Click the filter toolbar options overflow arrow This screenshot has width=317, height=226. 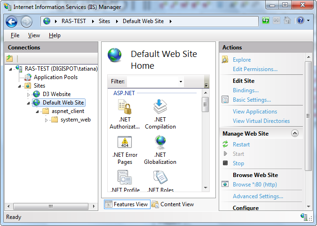[x=206, y=85]
